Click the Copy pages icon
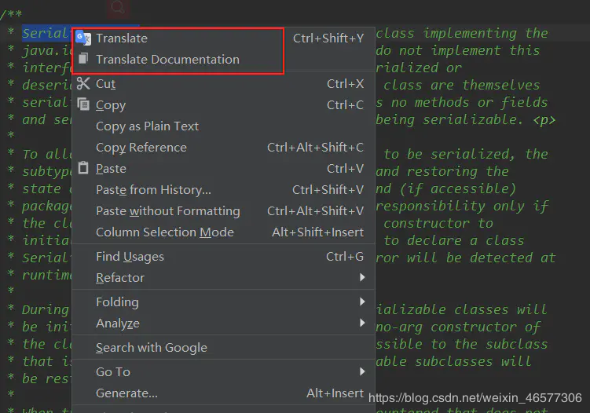 pos(83,104)
